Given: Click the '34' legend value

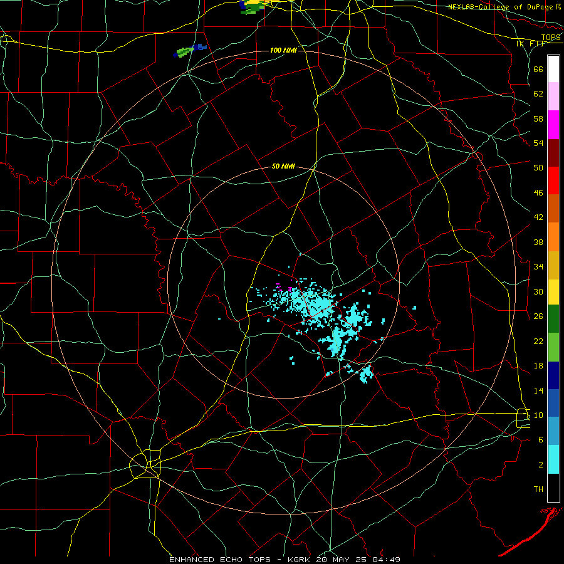Looking at the screenshot, I should 538,267.
